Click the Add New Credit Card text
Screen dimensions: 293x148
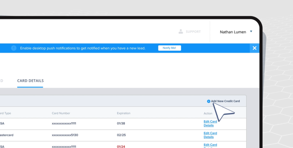(225, 101)
